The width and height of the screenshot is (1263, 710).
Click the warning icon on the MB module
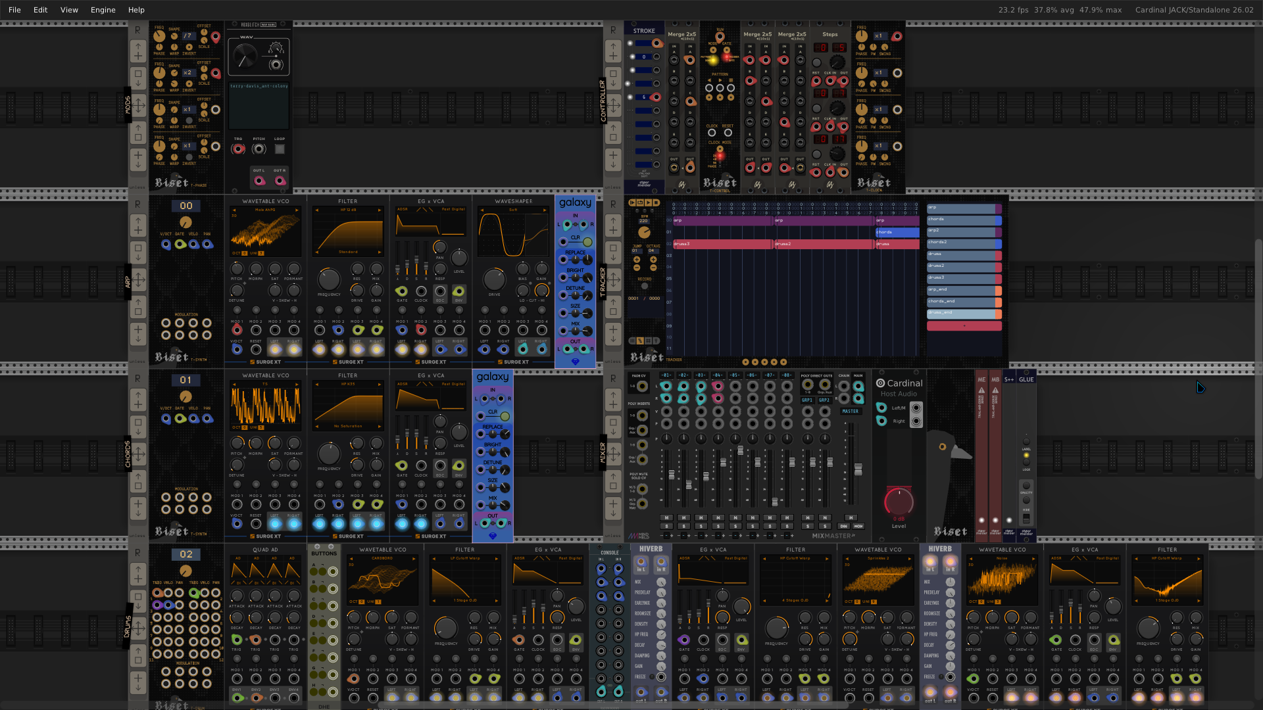pyautogui.click(x=995, y=390)
